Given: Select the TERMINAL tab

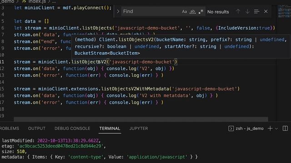Looking at the screenshot, I should (x=110, y=129).
